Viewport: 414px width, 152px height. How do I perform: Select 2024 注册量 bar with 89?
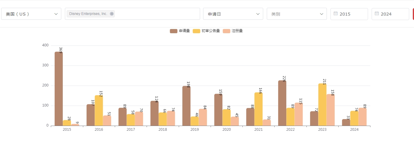click(x=363, y=117)
